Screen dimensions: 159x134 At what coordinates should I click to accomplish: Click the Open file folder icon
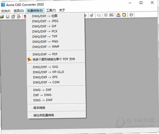(x=2, y=17)
